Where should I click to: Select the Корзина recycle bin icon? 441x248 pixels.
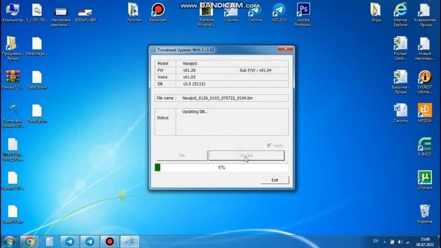point(424,214)
